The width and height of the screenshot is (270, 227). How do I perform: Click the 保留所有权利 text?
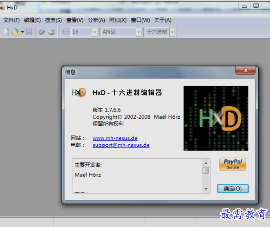108,124
